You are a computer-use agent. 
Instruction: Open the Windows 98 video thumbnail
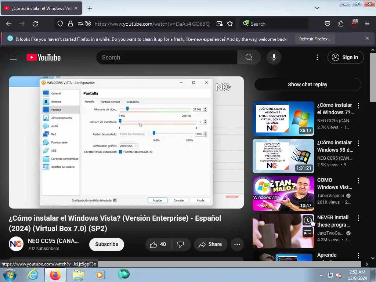tap(283, 156)
